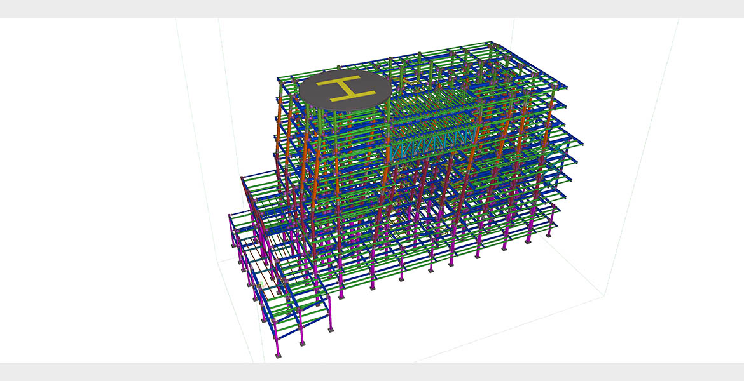Click the yellow H marking on the helipad
Screen dimensions: 744x381
point(345,89)
